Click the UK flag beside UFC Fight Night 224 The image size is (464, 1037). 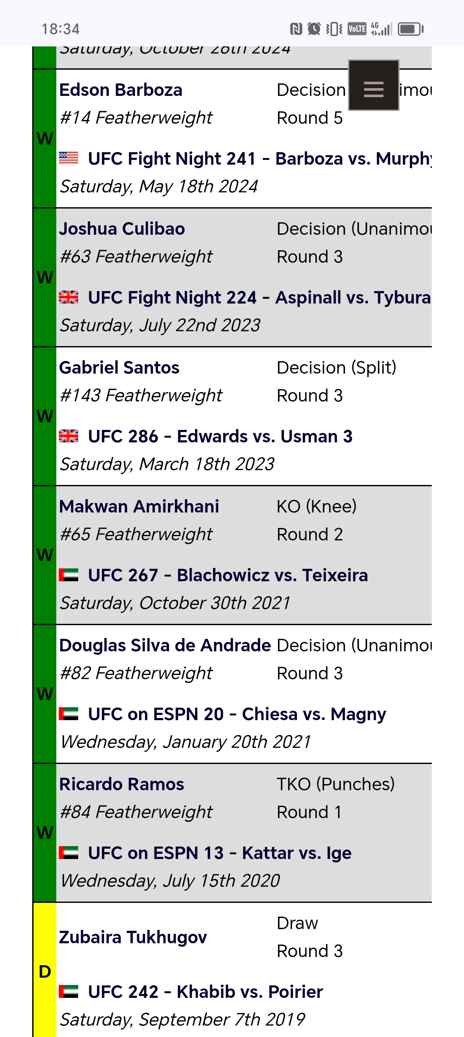(x=69, y=297)
